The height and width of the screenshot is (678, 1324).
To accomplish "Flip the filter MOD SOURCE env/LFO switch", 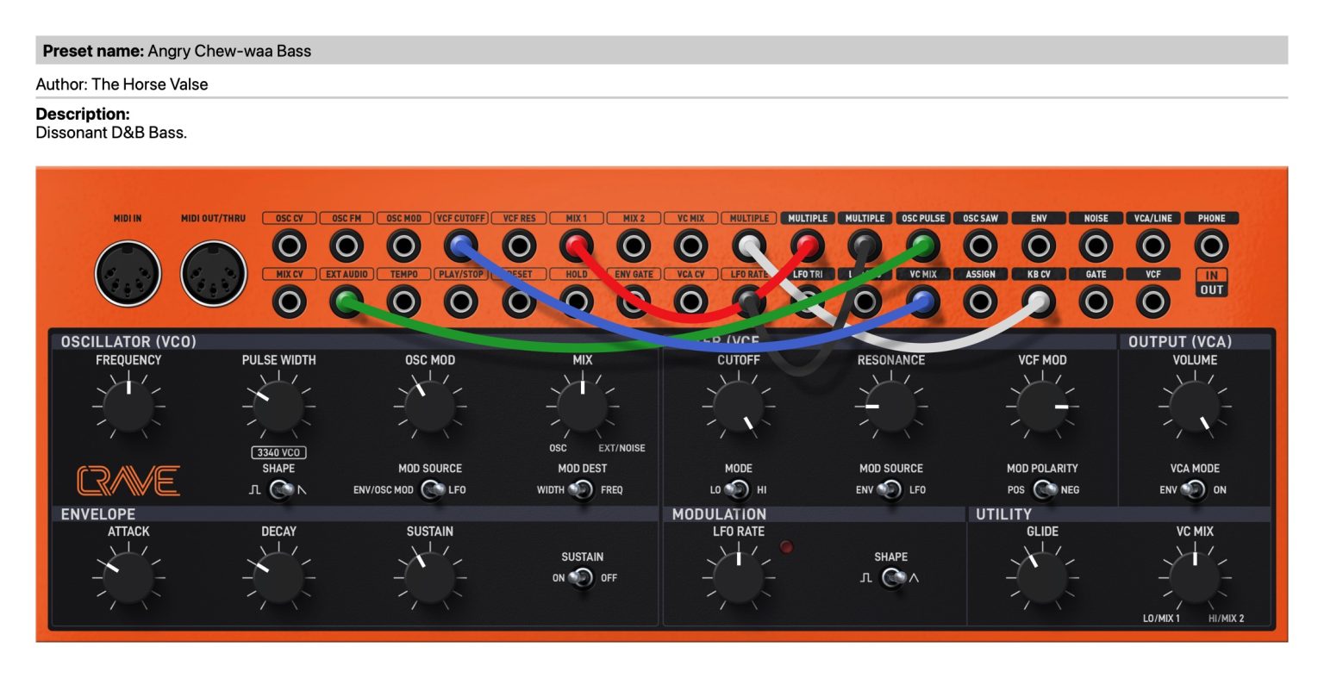I will tap(890, 490).
